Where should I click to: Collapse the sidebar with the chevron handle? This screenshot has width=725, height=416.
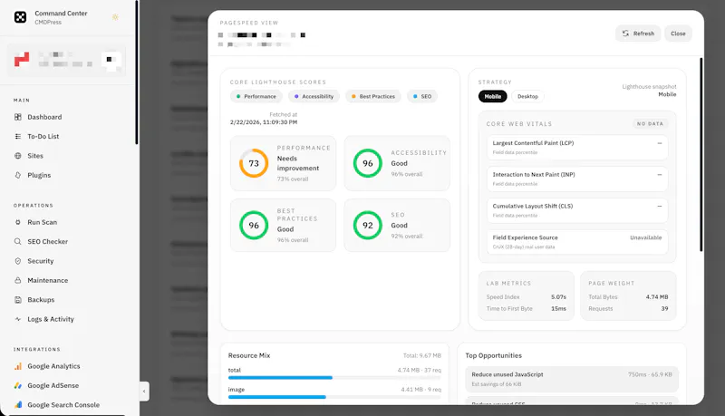pos(144,392)
